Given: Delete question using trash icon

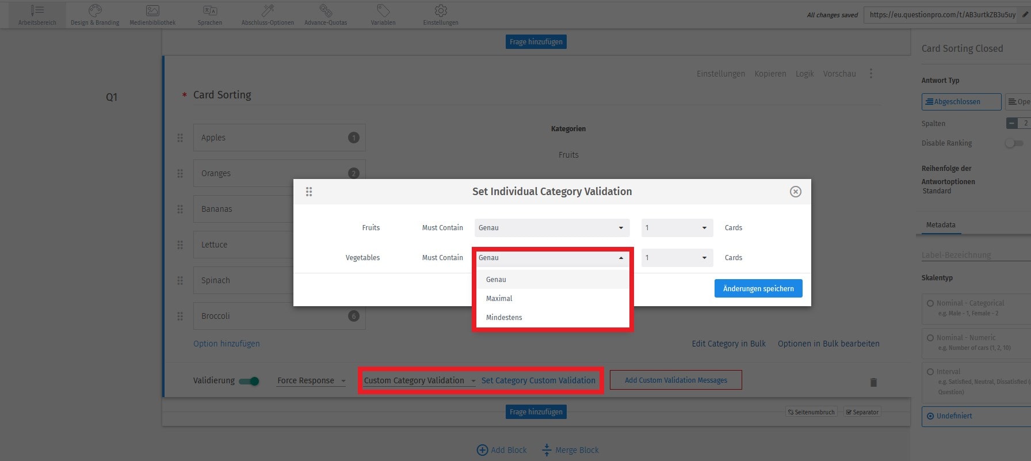Looking at the screenshot, I should [873, 382].
